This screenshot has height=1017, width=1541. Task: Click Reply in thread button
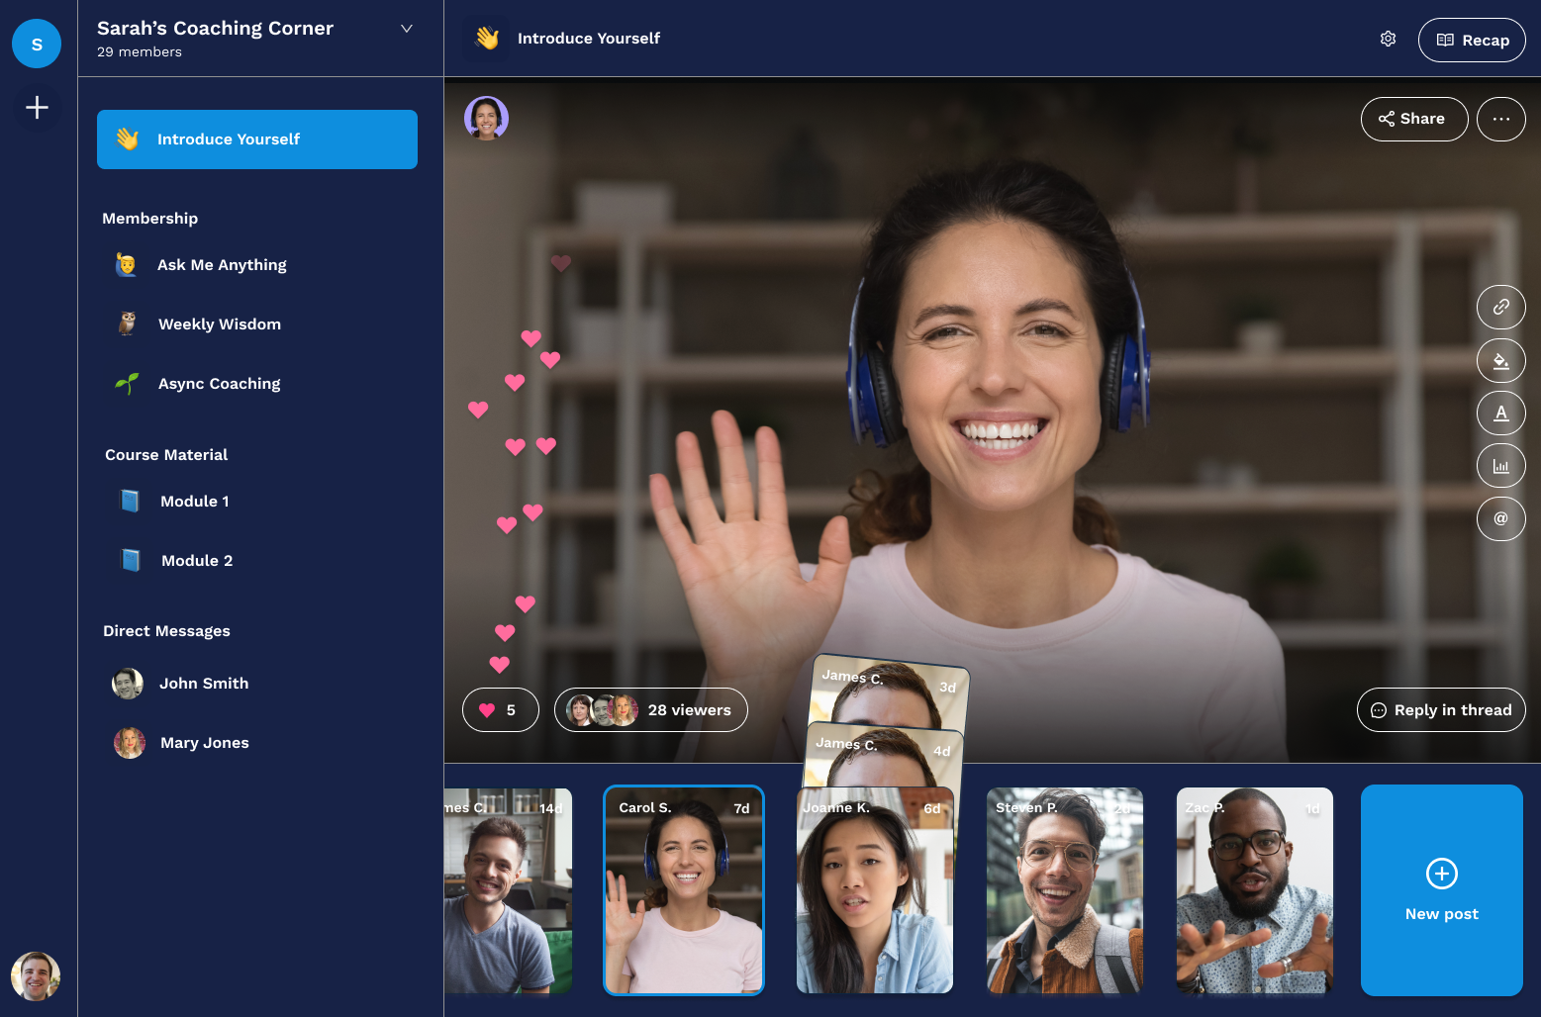[1441, 709]
